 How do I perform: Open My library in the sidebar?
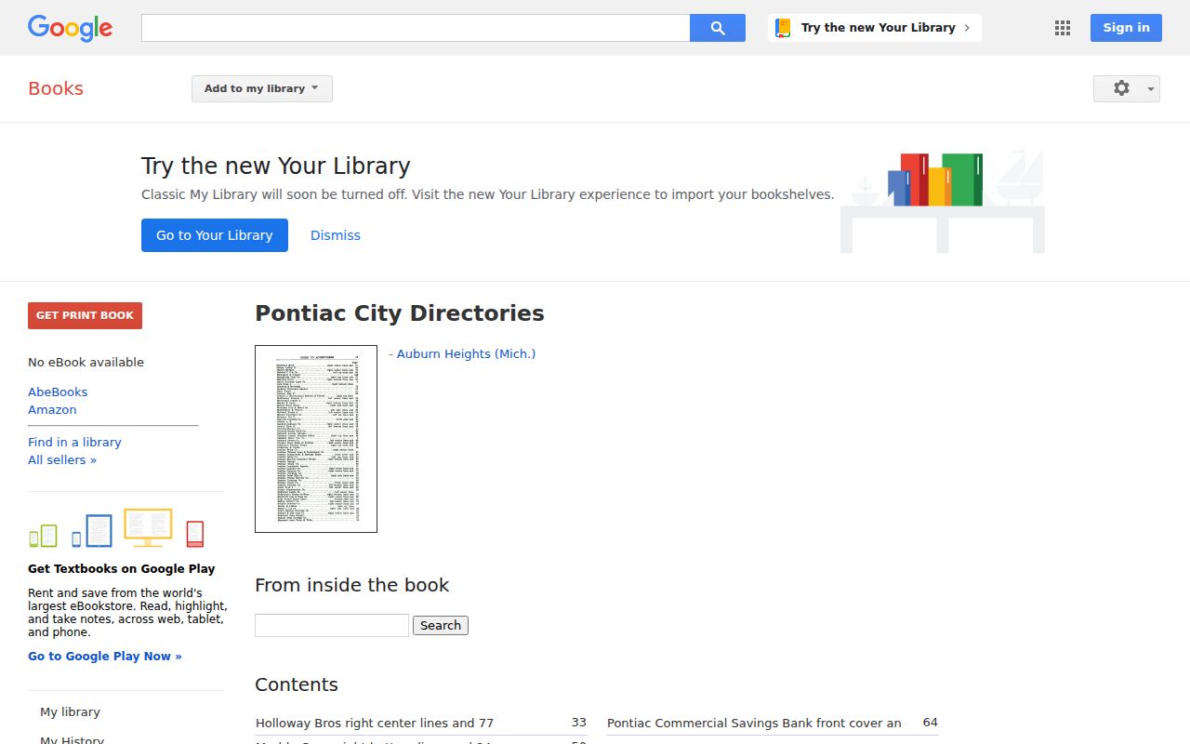click(70, 712)
